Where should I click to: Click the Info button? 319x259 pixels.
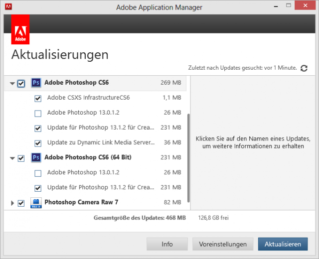(167, 244)
